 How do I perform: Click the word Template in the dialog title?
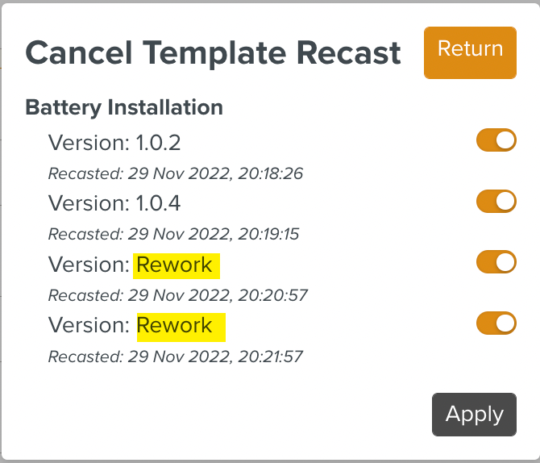(218, 53)
